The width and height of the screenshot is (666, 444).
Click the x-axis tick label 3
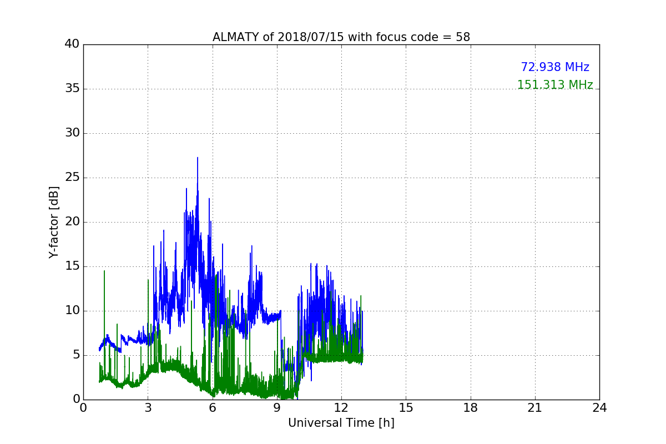pos(148,407)
